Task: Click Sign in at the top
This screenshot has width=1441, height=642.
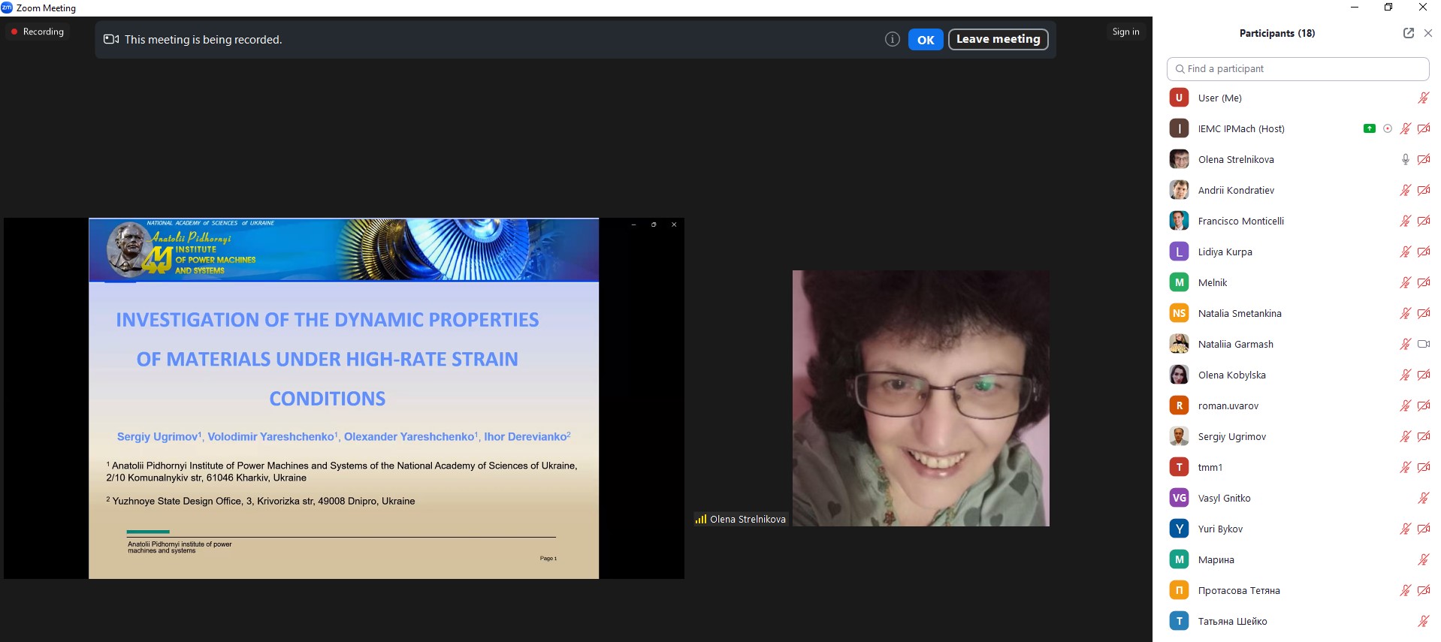Action: pyautogui.click(x=1125, y=32)
